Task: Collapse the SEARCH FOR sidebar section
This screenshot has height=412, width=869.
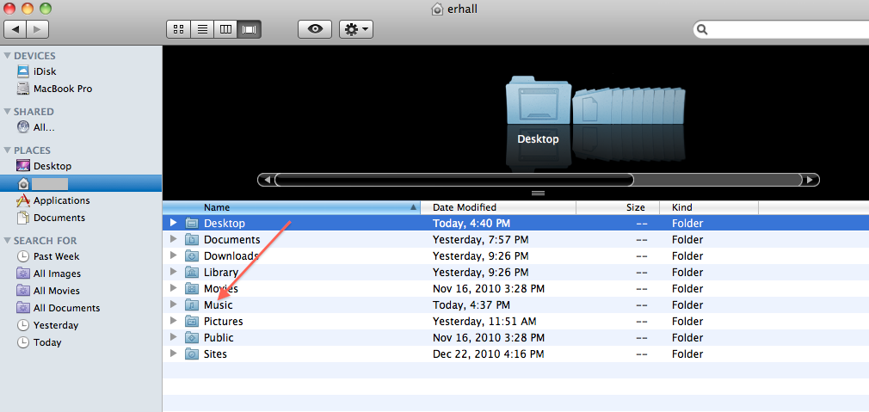Action: click(x=8, y=241)
